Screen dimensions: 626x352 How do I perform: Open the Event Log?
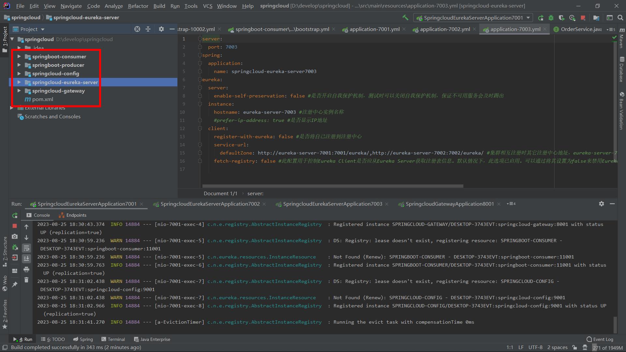[600, 339]
